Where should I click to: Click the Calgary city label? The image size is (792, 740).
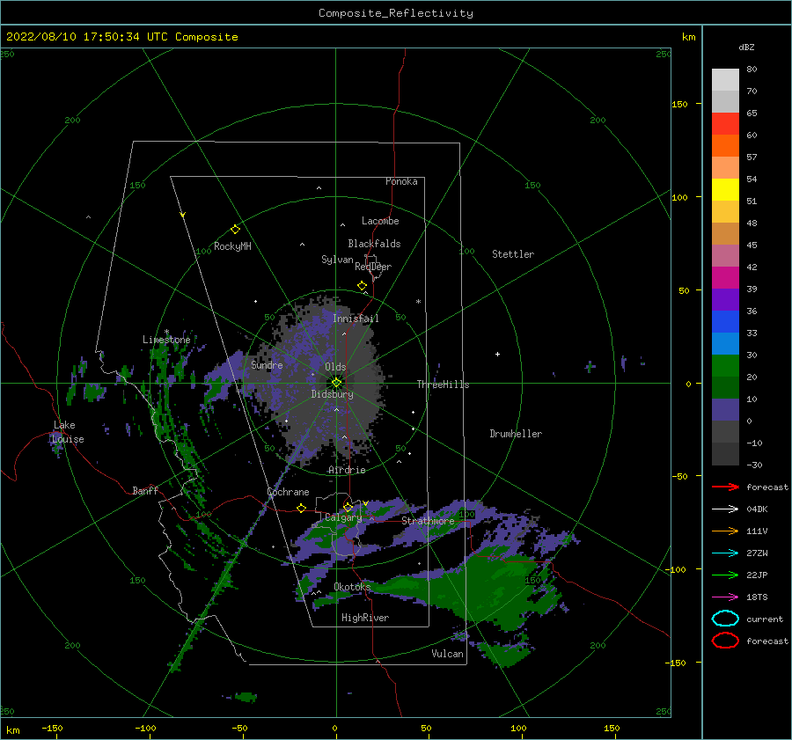(x=343, y=517)
